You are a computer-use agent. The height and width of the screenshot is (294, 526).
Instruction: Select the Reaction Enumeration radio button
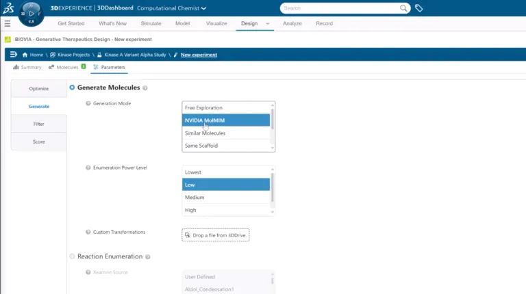(x=72, y=256)
